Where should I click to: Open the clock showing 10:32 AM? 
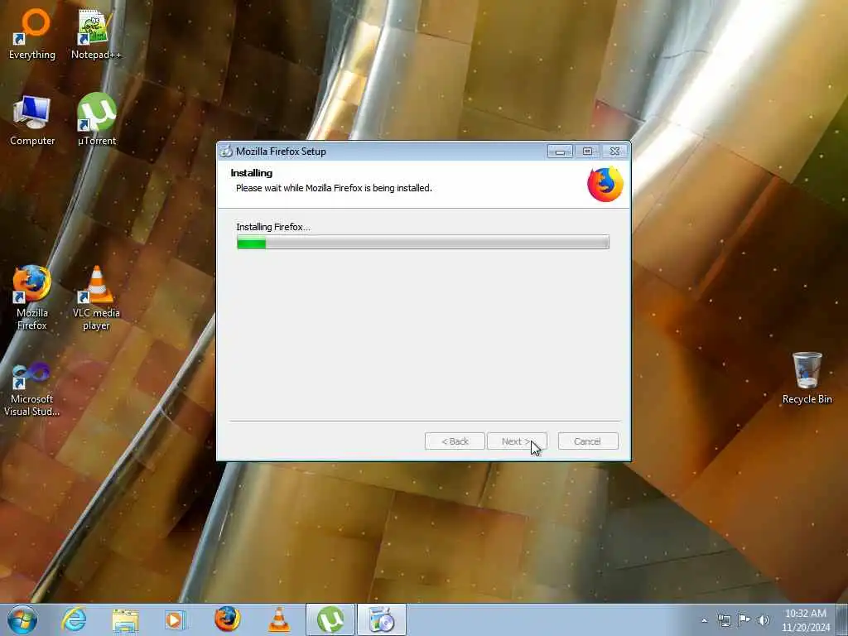point(806,620)
